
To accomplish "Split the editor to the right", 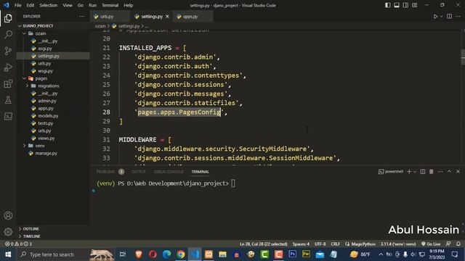I will pos(449,17).
